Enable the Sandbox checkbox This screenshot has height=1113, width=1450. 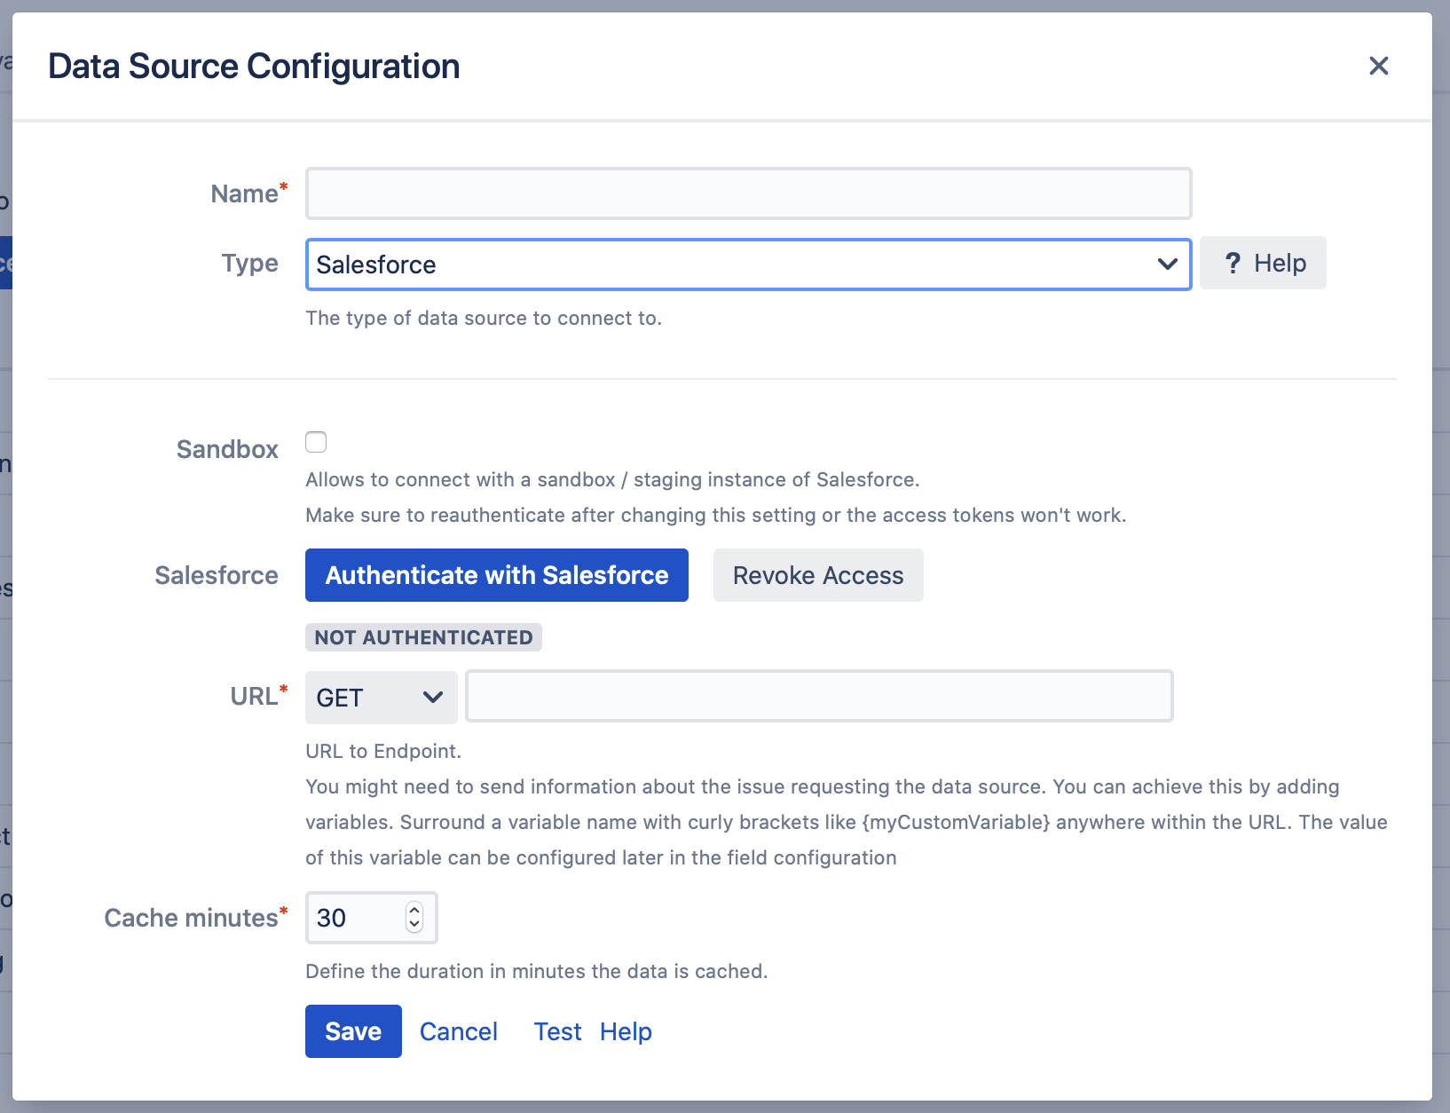(316, 442)
